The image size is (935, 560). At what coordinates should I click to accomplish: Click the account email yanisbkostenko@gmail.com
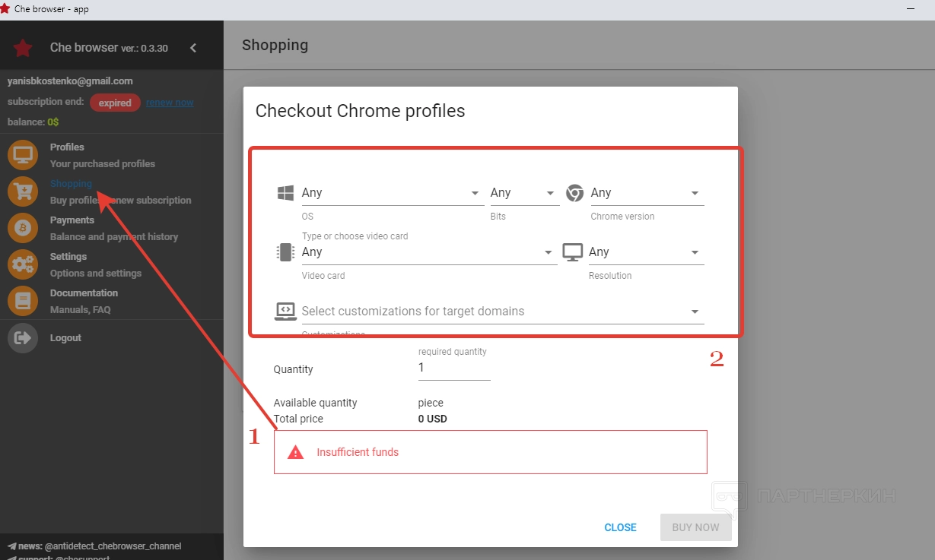click(x=70, y=81)
